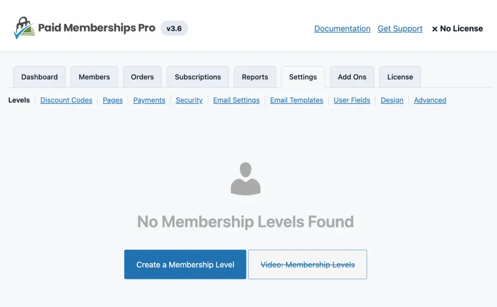Click the v3.6 version badge
The image size is (497, 307).
click(174, 28)
